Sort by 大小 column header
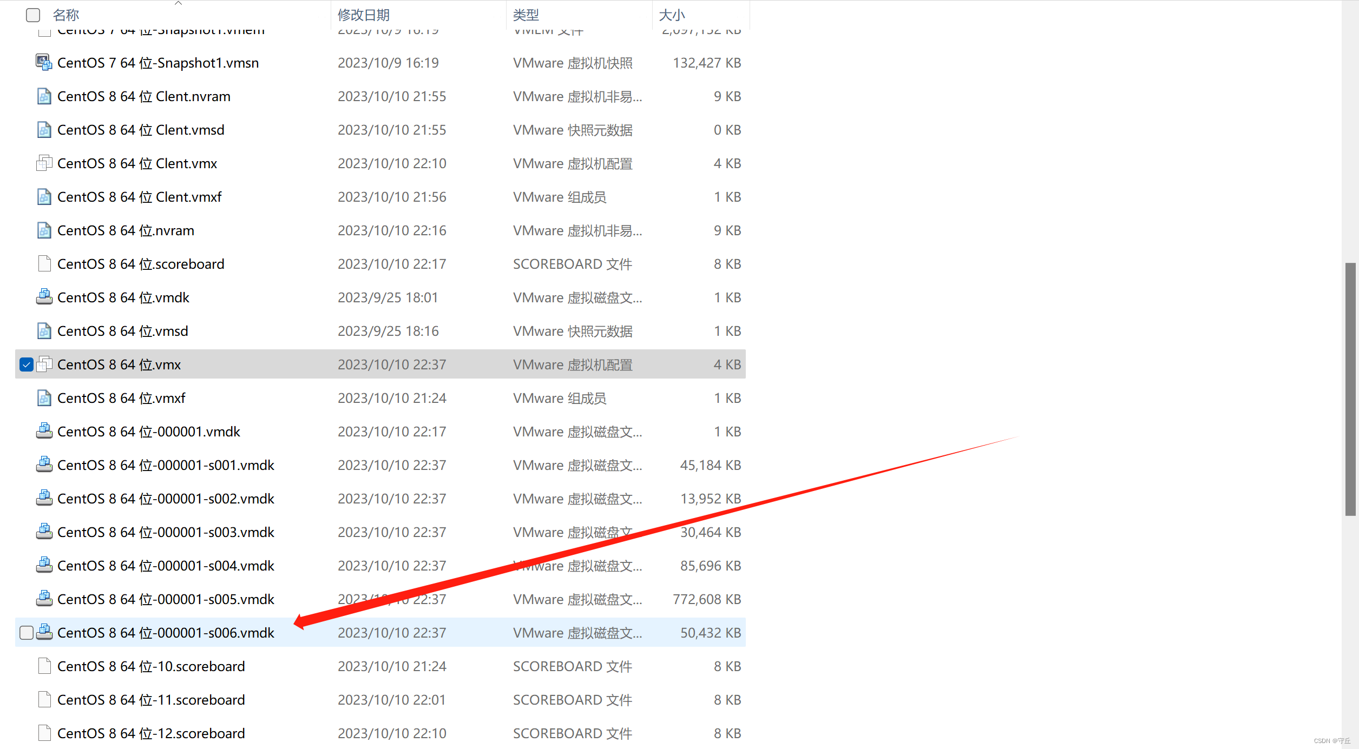 [x=672, y=15]
